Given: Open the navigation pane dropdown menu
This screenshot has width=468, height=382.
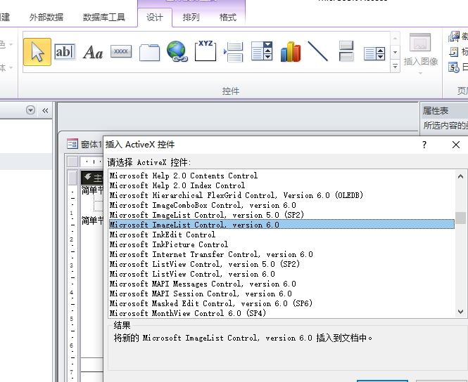Looking at the screenshot, I should [30, 110].
